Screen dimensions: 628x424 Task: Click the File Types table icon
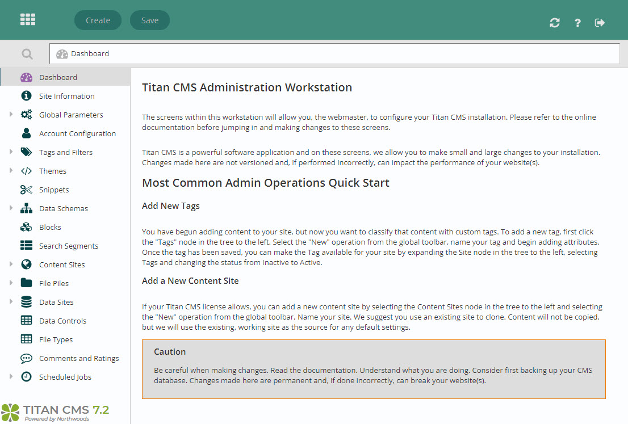pyautogui.click(x=27, y=339)
